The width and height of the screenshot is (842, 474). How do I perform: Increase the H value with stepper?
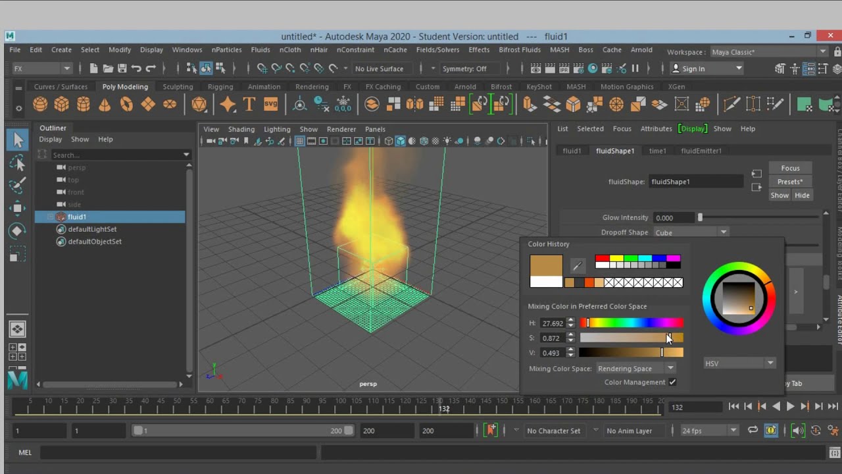coord(570,321)
